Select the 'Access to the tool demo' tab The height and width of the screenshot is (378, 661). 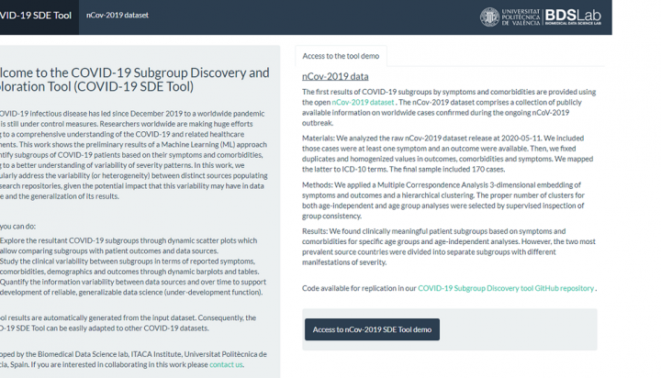[341, 56]
